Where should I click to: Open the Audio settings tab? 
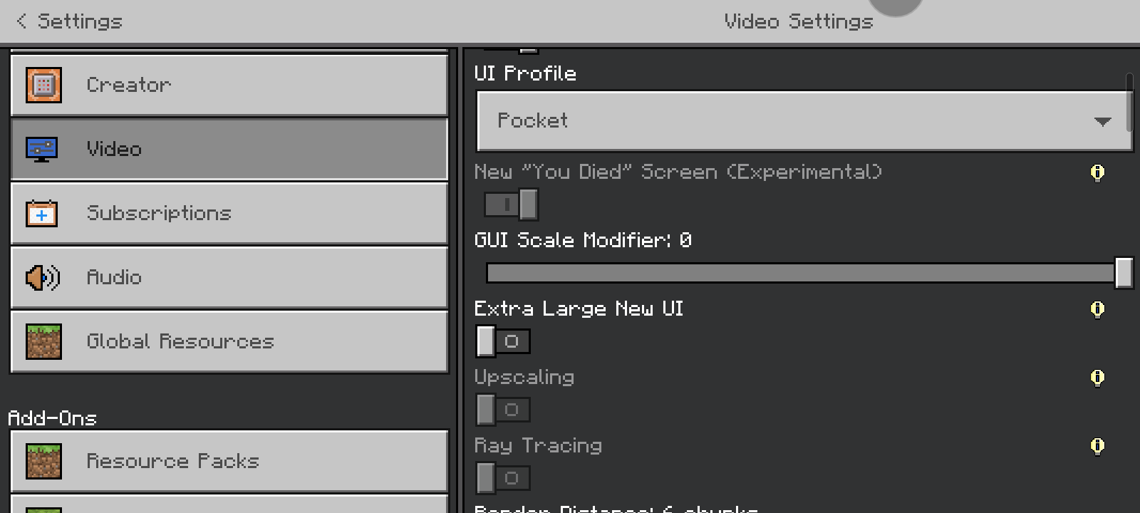tap(229, 277)
